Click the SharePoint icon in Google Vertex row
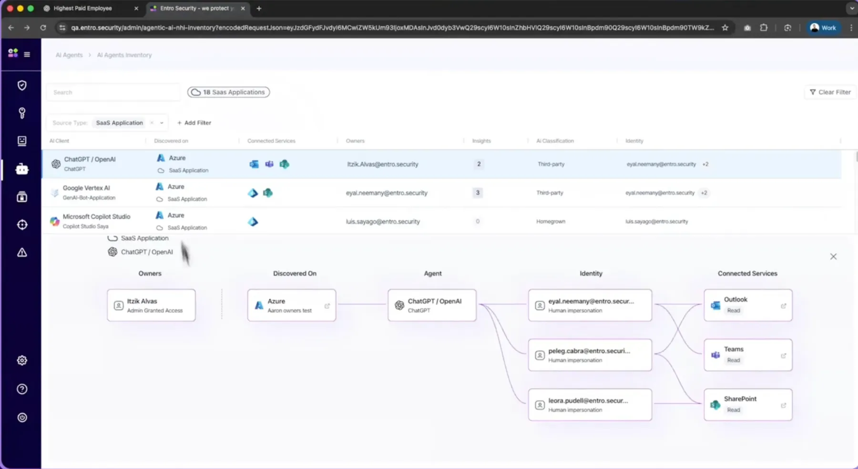The image size is (858, 469). 268,193
